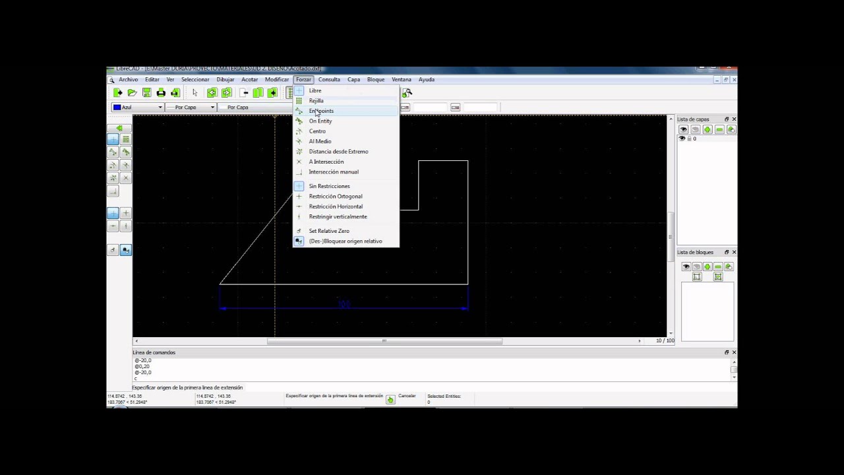Screen dimensions: 844x475
Task: Select Al Medio snap option
Action: coord(346,141)
